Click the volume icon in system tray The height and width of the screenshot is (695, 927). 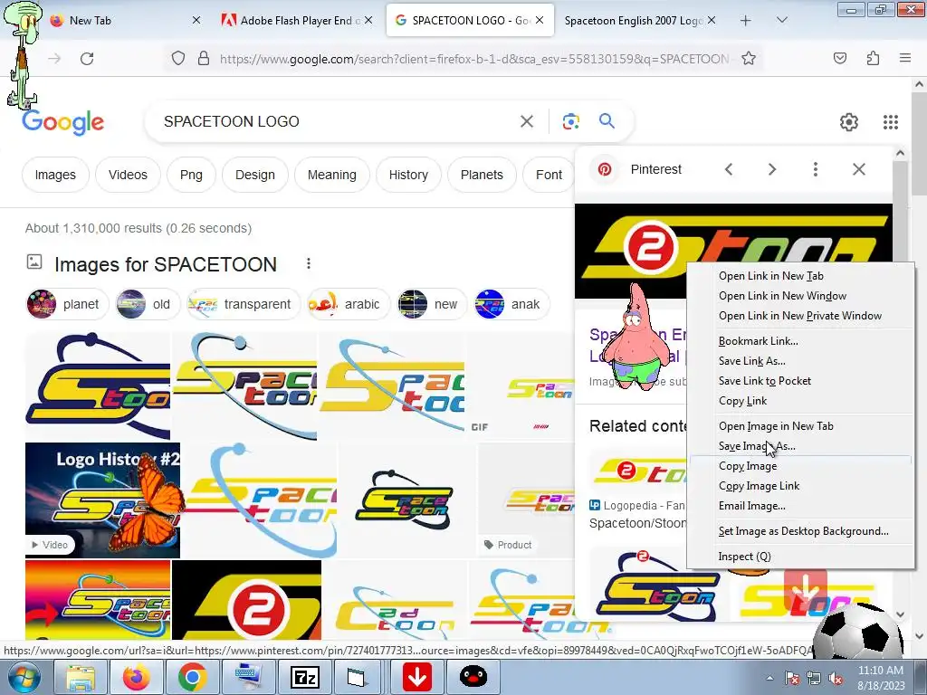click(x=836, y=678)
